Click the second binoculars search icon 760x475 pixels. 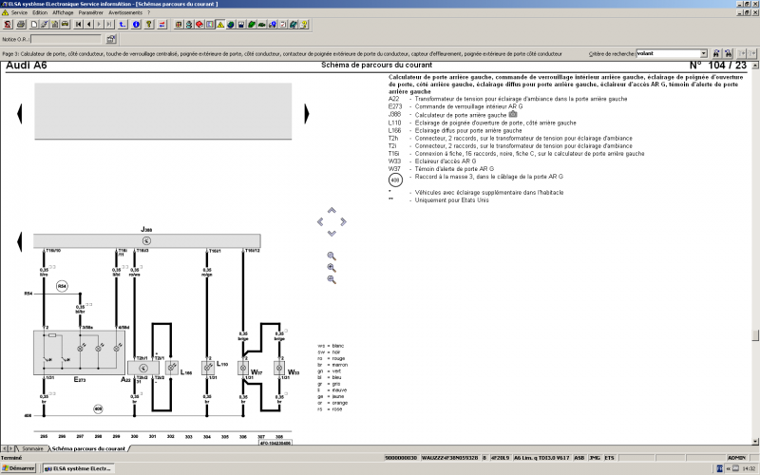point(728,53)
